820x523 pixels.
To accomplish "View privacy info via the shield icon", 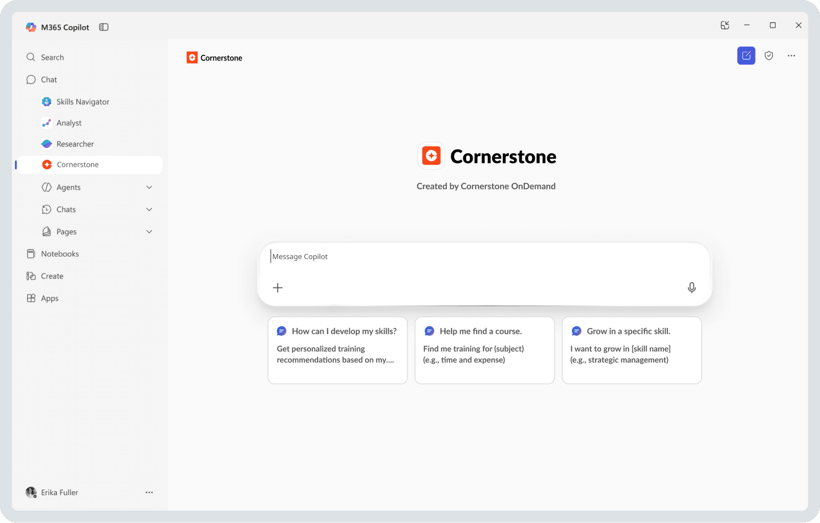I will pyautogui.click(x=769, y=55).
